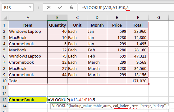The image size is (174, 112).
Task: Select column E header
Action: (x=117, y=18)
